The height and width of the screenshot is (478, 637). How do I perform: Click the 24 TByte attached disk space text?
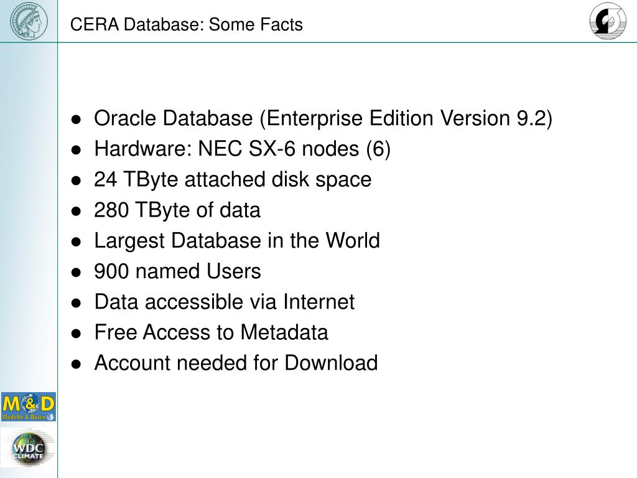[x=233, y=180]
